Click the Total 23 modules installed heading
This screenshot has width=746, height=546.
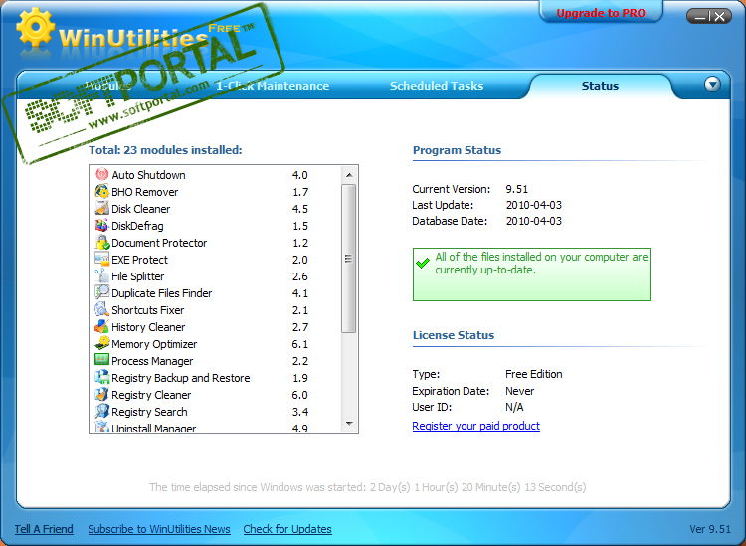(165, 150)
